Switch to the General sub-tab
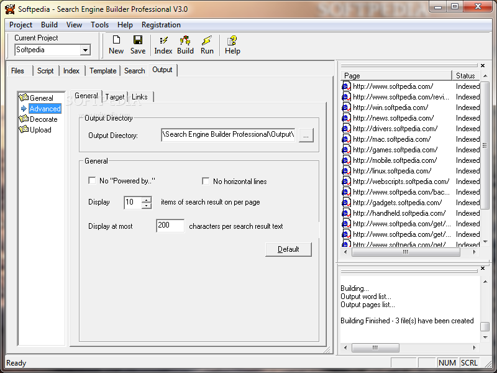Image resolution: width=497 pixels, height=373 pixels. coord(86,96)
